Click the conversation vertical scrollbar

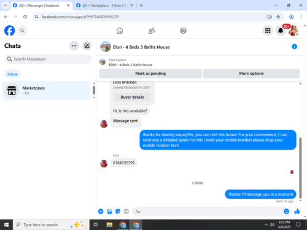(x=300, y=167)
